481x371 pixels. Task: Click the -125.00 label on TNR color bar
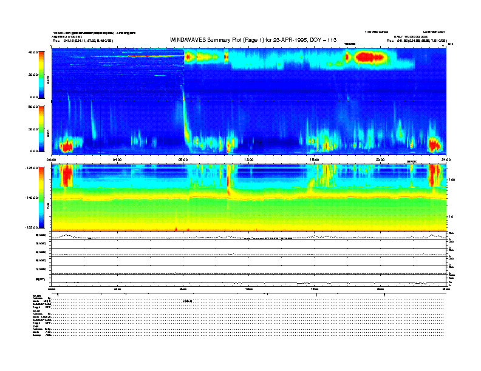[x=32, y=168]
